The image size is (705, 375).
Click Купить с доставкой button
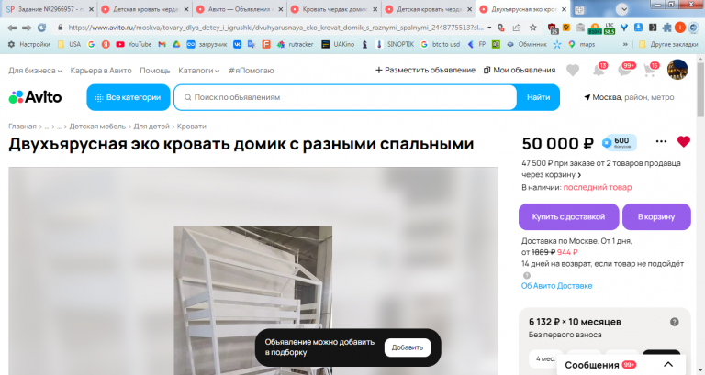coord(569,217)
